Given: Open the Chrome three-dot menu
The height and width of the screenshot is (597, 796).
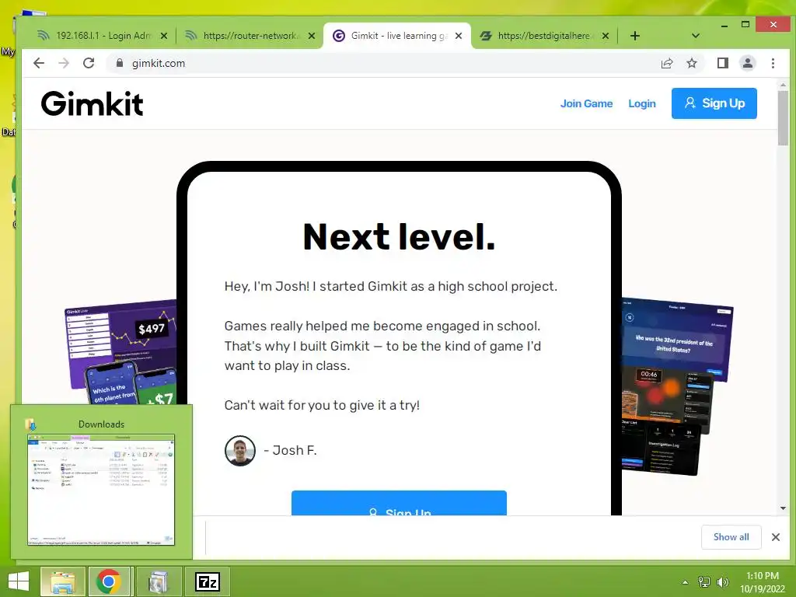Looking at the screenshot, I should 773,63.
